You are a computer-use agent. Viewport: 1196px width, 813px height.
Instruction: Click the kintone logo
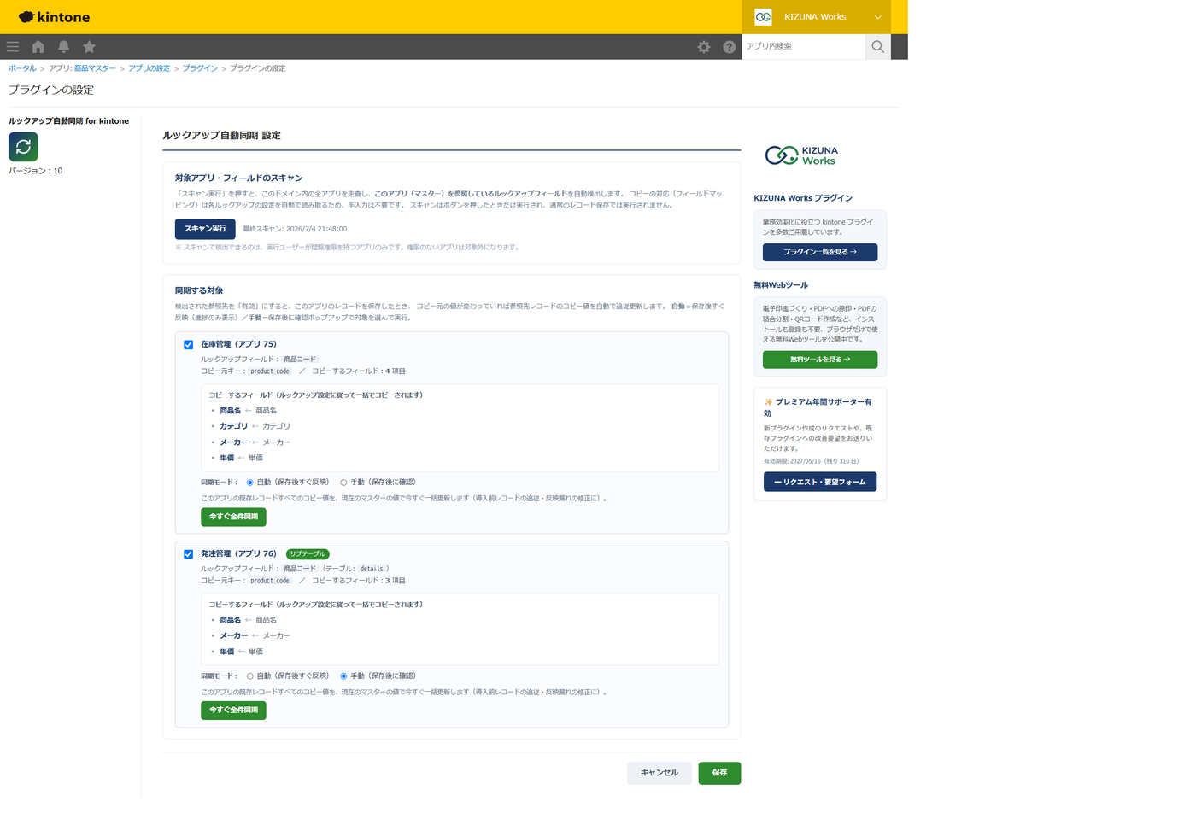54,17
